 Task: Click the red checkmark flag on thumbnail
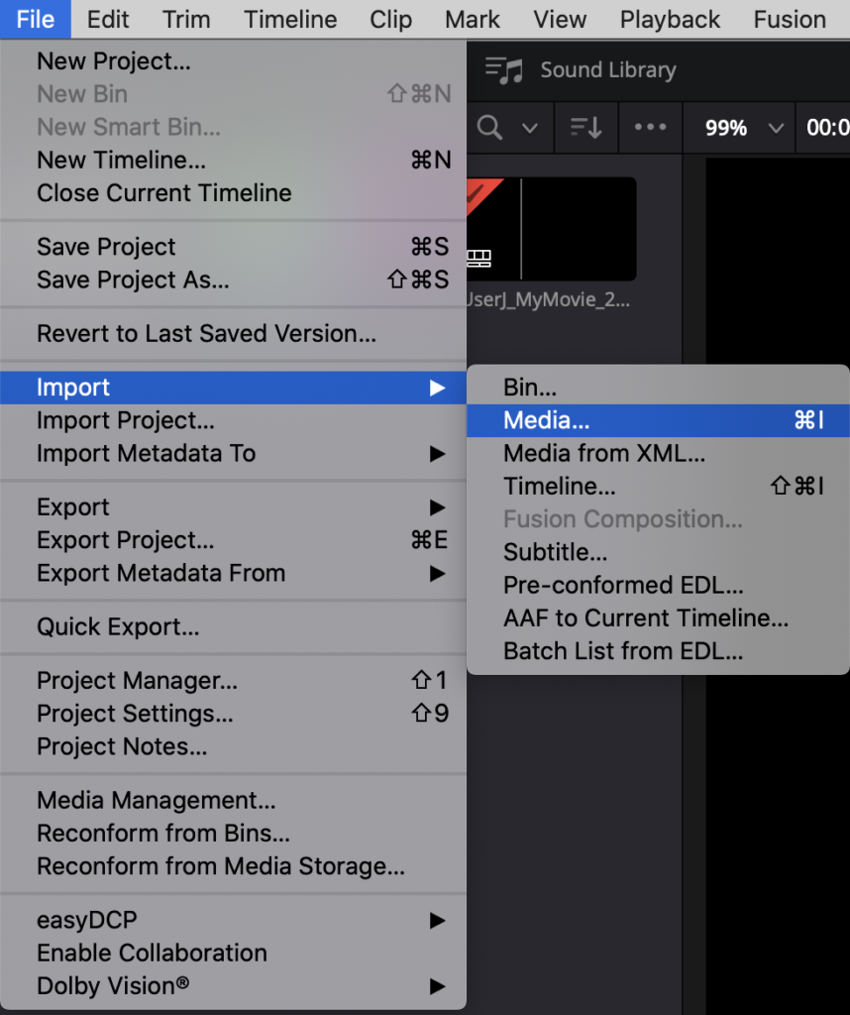click(x=481, y=194)
